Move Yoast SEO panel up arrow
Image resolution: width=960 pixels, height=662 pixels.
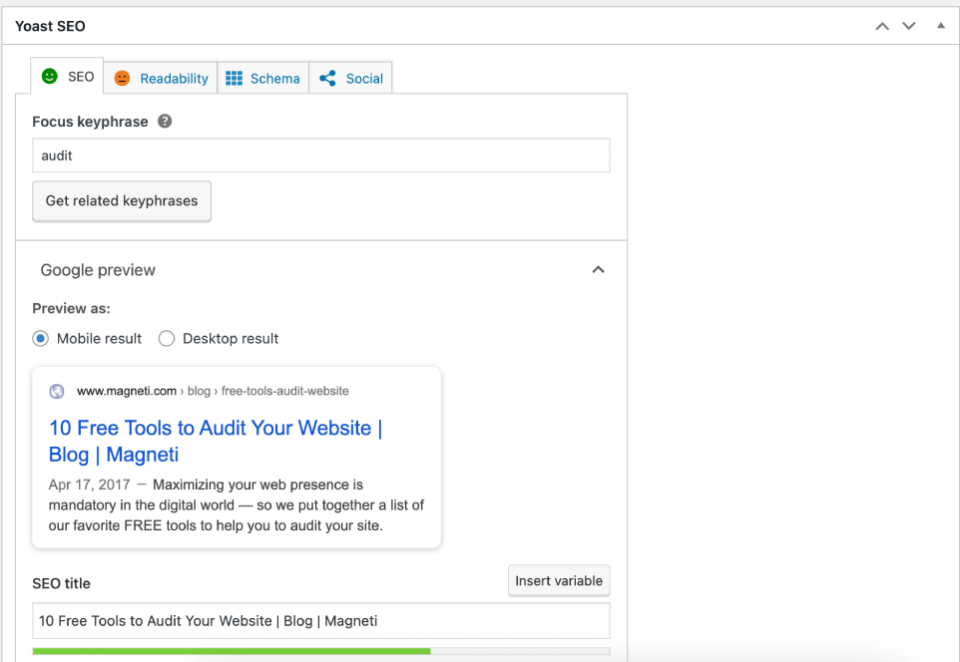click(x=882, y=26)
